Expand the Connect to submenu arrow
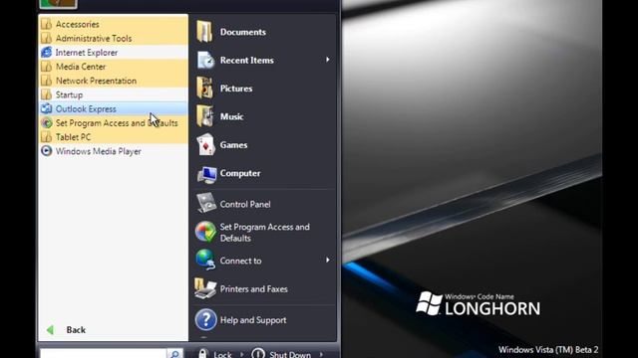This screenshot has height=358, width=638. tap(328, 260)
